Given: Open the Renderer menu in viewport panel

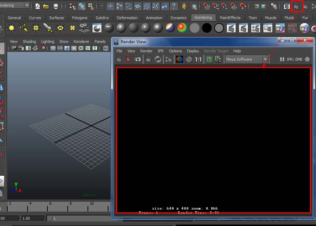Looking at the screenshot, I should tap(81, 42).
